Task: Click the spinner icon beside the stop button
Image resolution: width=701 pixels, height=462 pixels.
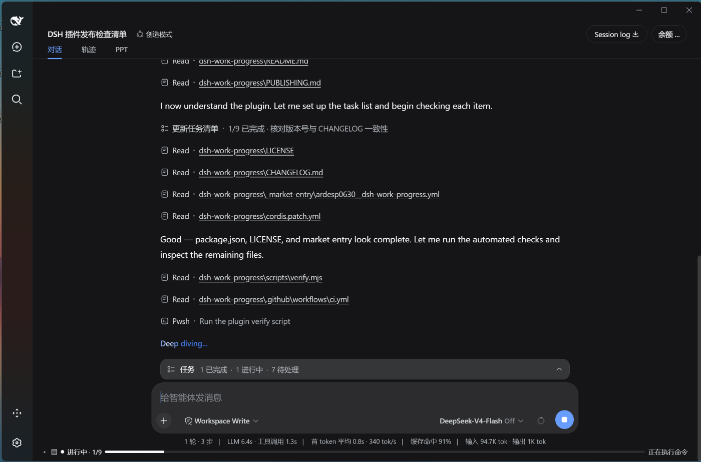Action: pos(541,420)
